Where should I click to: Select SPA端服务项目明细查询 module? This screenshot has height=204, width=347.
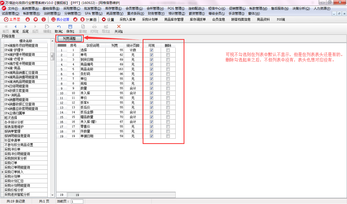click(26, 45)
